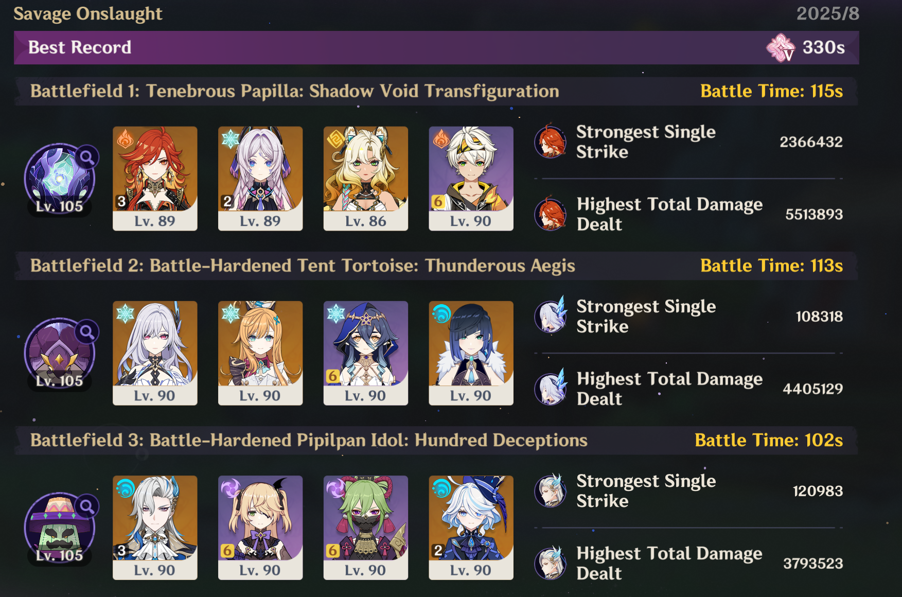
Task: Choose the Geo blonde cat-eared character Lv. 86
Action: (x=366, y=179)
